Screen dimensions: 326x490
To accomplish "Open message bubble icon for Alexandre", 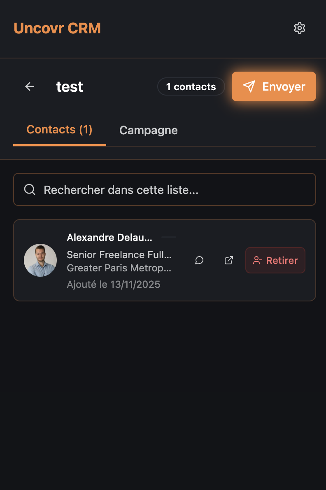I will pyautogui.click(x=199, y=260).
